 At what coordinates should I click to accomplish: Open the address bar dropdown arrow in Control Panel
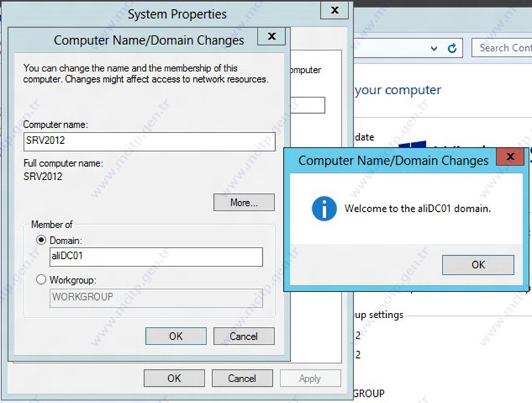point(434,48)
